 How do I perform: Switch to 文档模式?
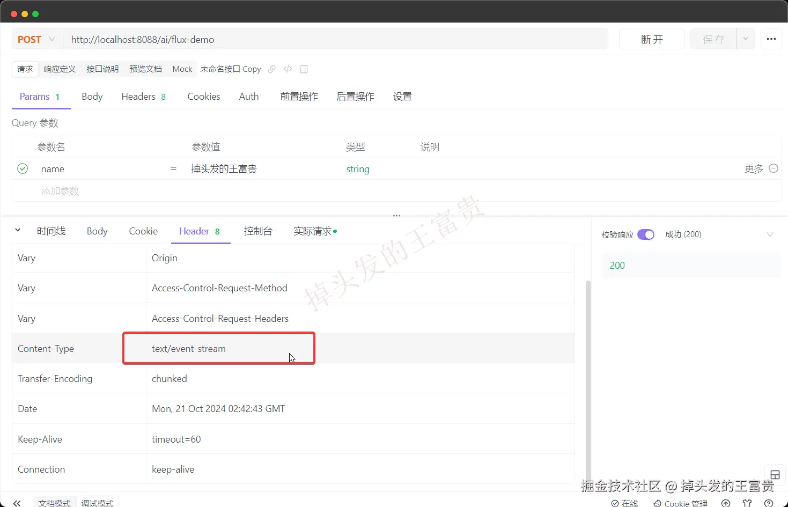pos(55,503)
